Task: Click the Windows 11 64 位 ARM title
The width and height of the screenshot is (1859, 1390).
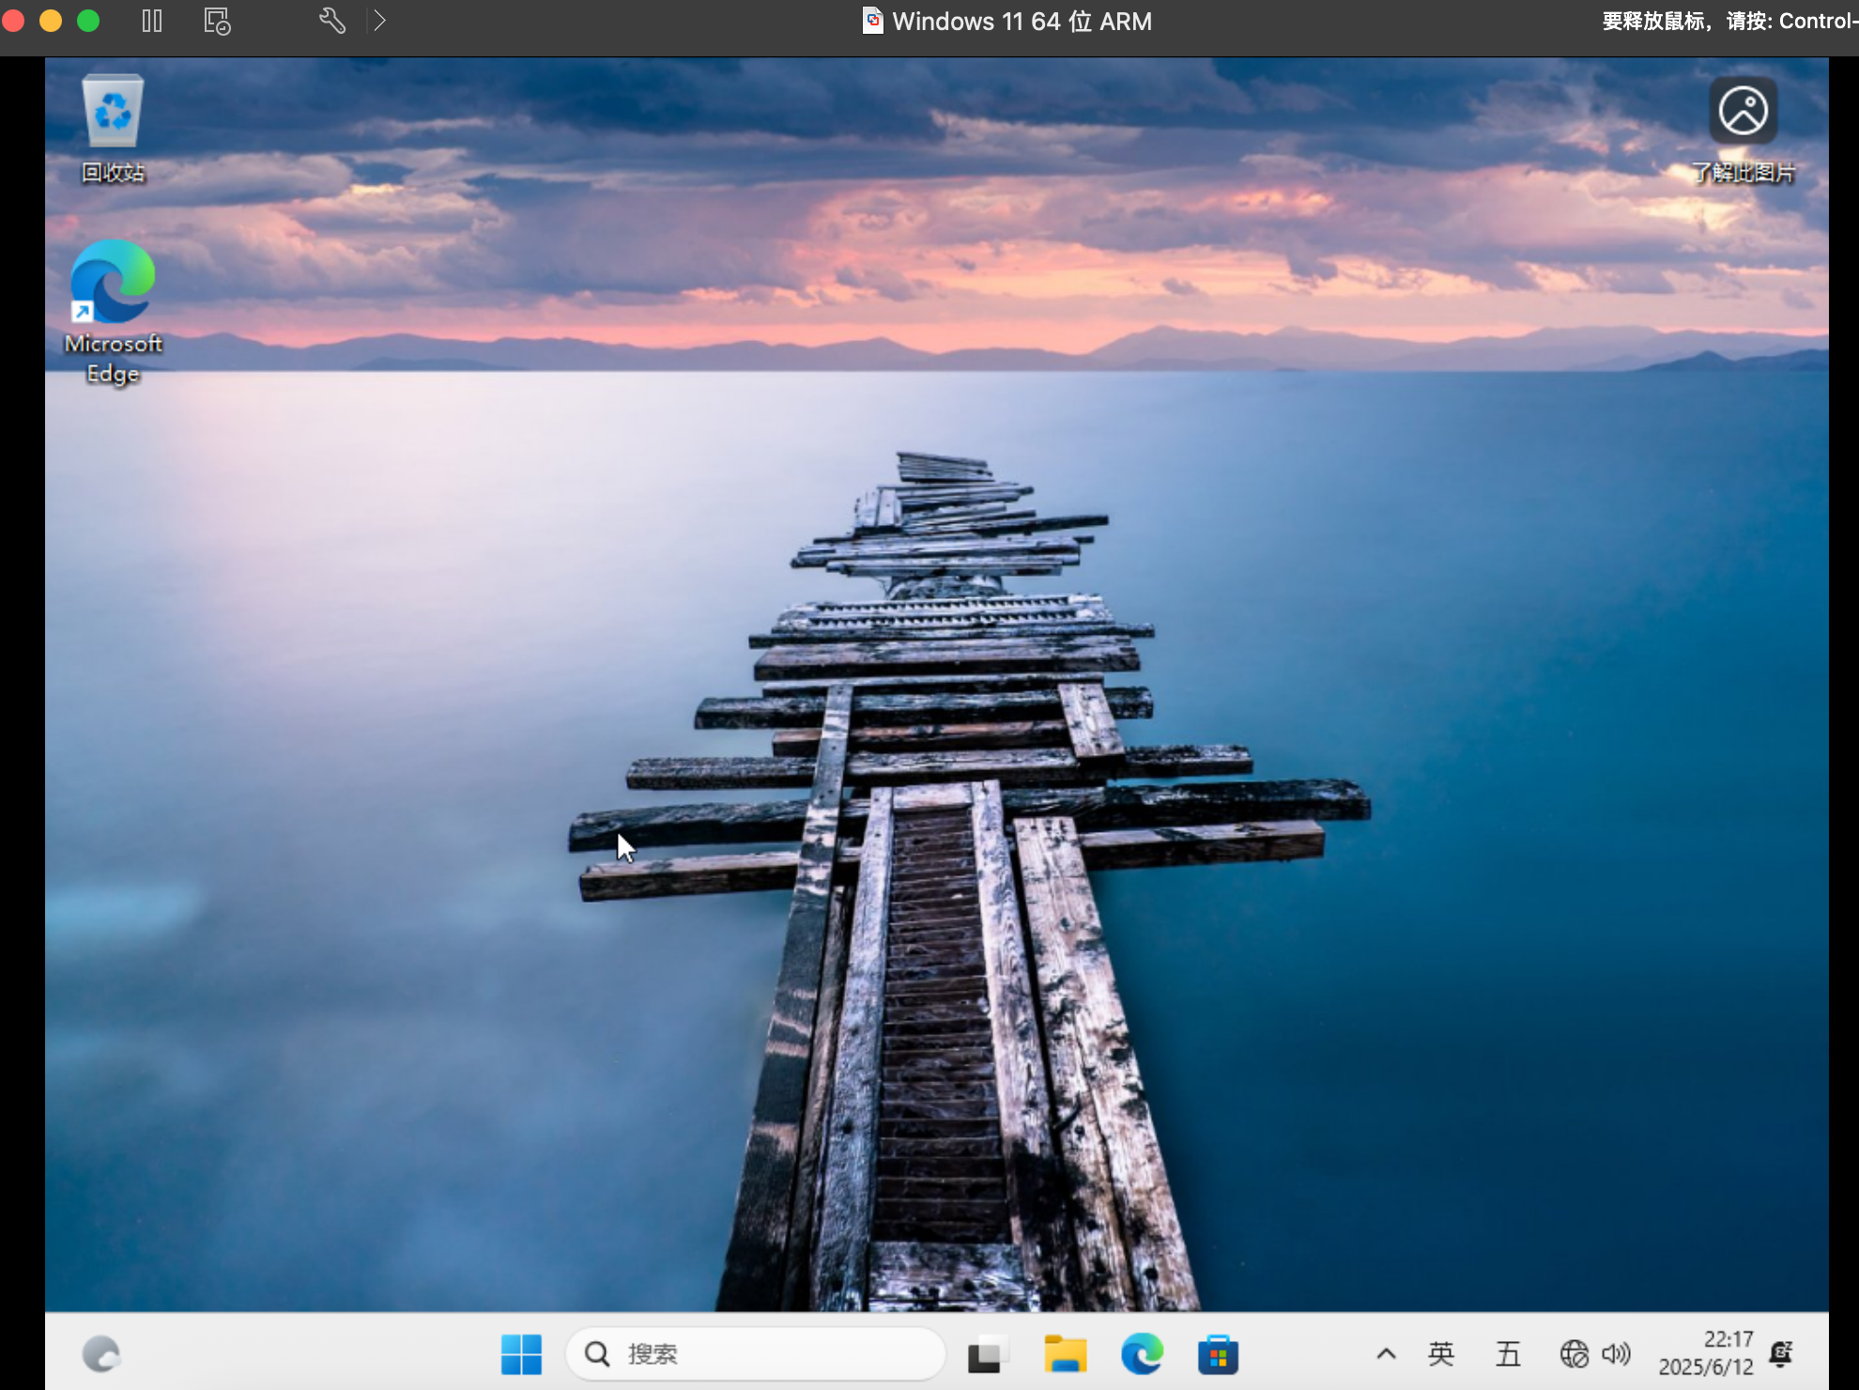Action: pyautogui.click(x=1022, y=21)
